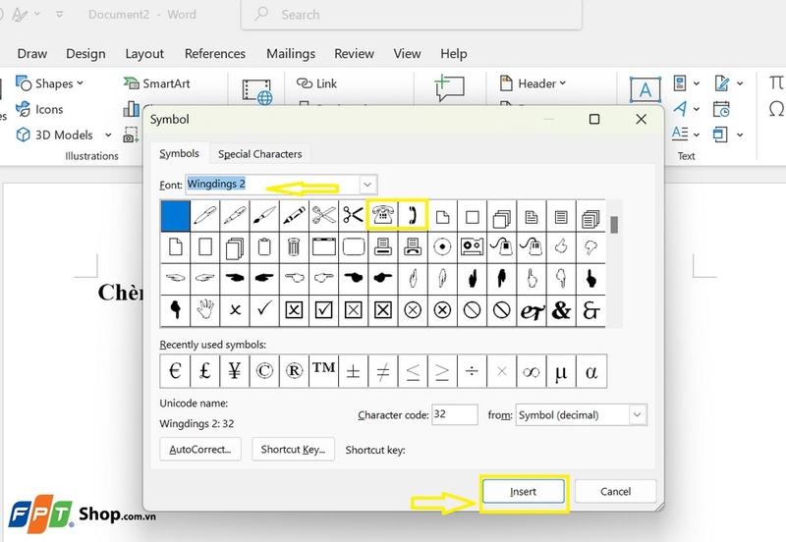This screenshot has height=542, width=786.
Task: Open the Review ribbon tab
Action: [x=354, y=54]
